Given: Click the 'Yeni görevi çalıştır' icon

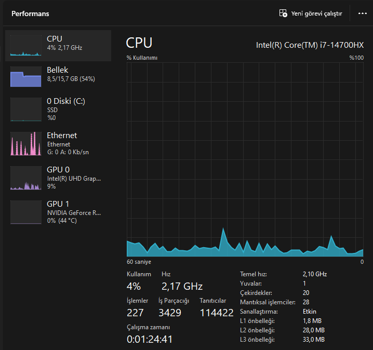Looking at the screenshot, I should [x=283, y=14].
